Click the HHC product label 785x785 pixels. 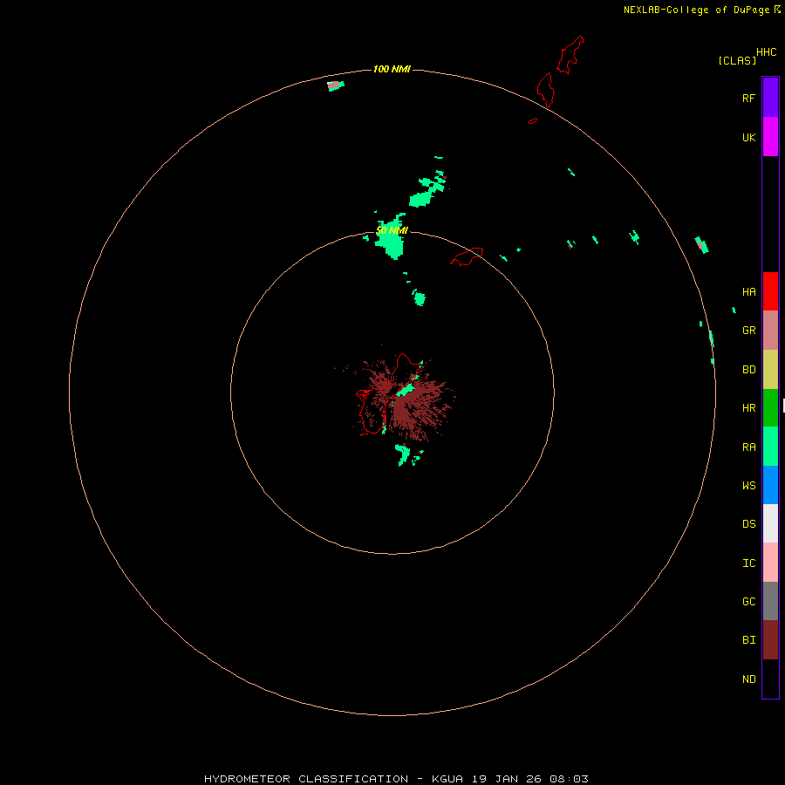766,52
